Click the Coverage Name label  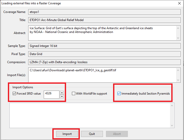click(14, 12)
